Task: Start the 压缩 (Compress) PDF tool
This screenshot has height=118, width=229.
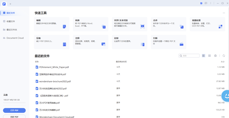Action: click(x=52, y=42)
